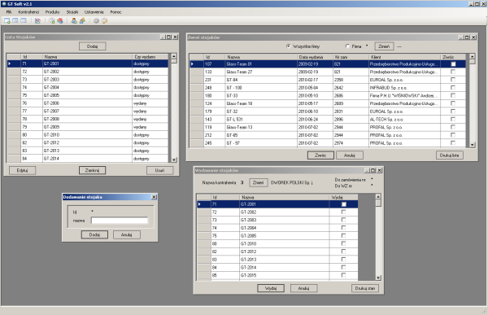Click the second window-layout icon in the toolbar
This screenshot has width=488, height=315.
click(x=15, y=21)
